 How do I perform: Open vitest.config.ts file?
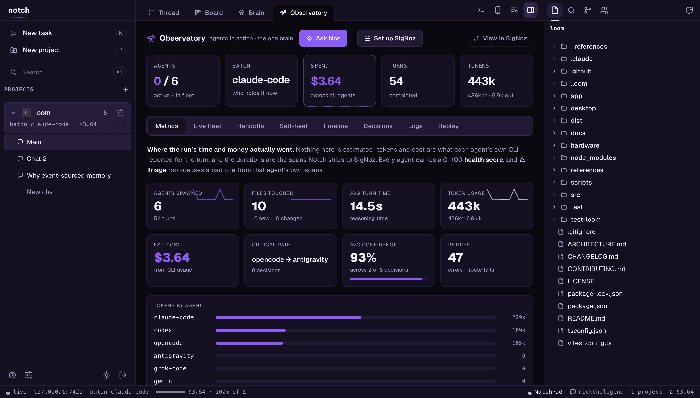589,343
